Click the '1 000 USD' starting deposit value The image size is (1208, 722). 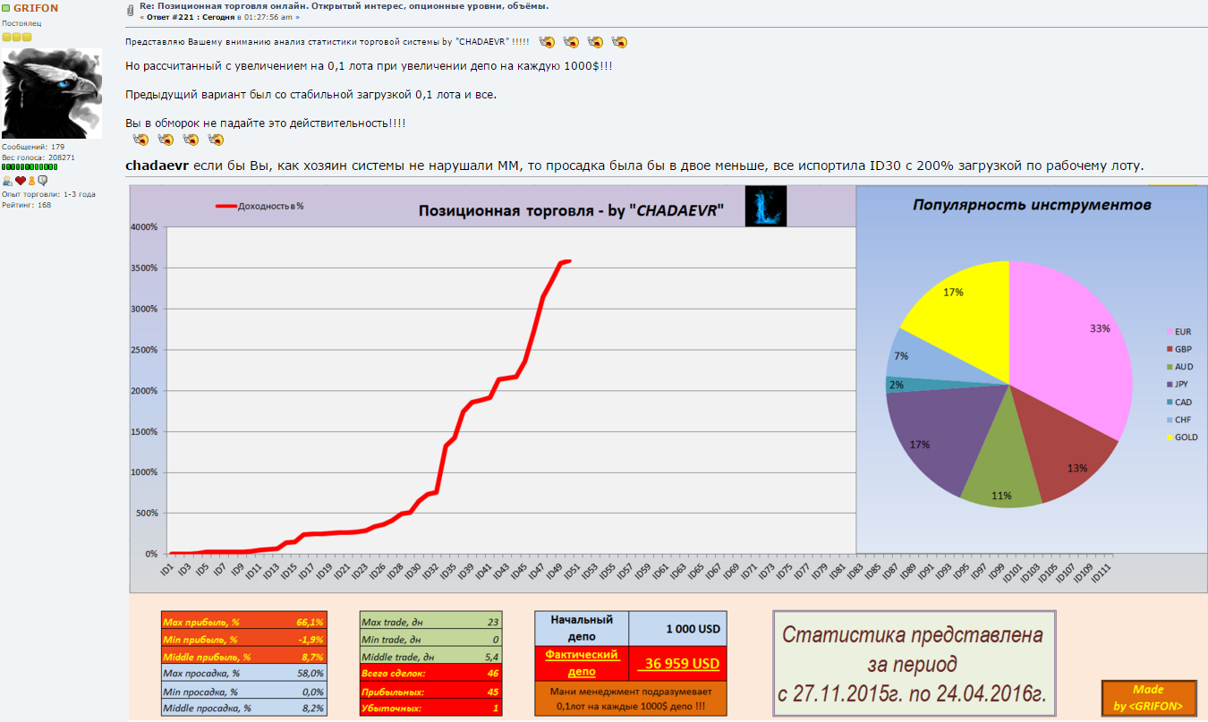pos(678,629)
